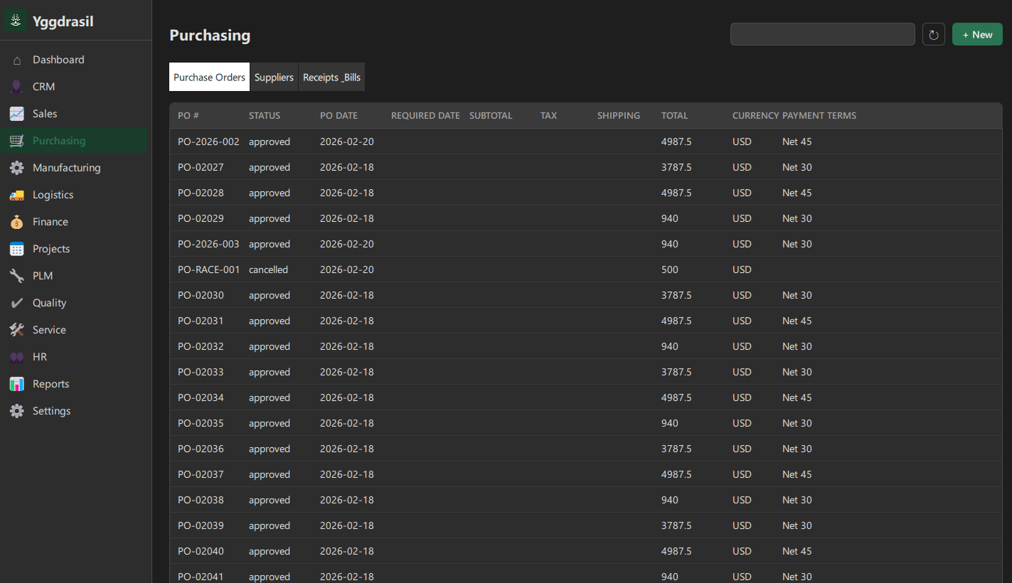Switch to the Suppliers tab
Screen dimensions: 1012x583
point(274,77)
